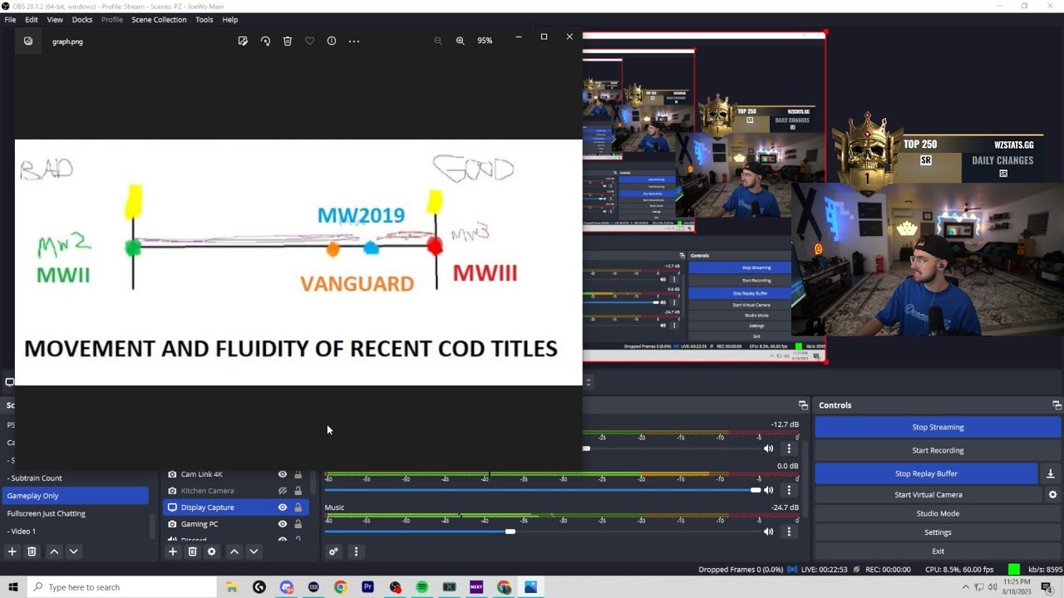Screen dimensions: 1064x598
Task: Enable Studio Mode
Action: click(938, 513)
